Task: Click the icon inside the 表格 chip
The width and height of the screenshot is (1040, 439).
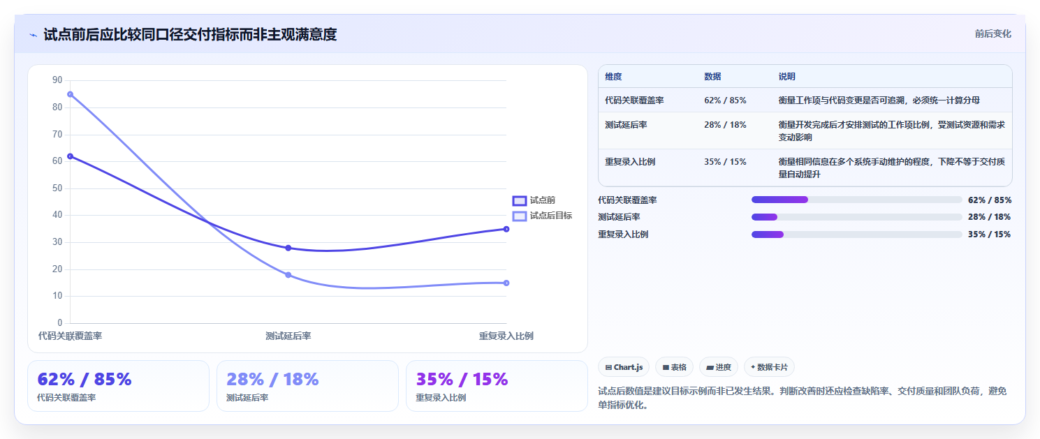Action: click(x=666, y=367)
